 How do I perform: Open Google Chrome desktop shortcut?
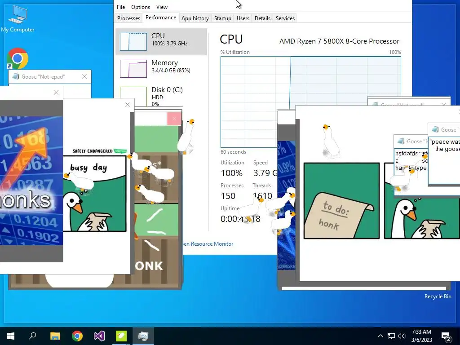coord(18,59)
